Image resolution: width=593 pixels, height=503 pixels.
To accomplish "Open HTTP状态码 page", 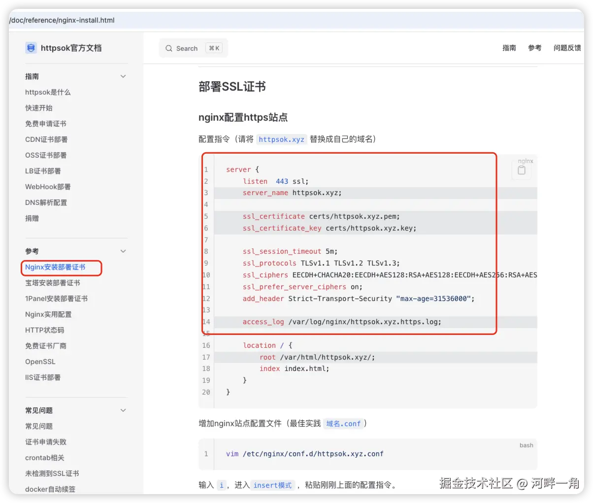I will point(45,330).
